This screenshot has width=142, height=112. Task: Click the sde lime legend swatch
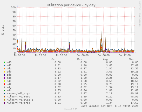pyautogui.click(x=4, y=81)
